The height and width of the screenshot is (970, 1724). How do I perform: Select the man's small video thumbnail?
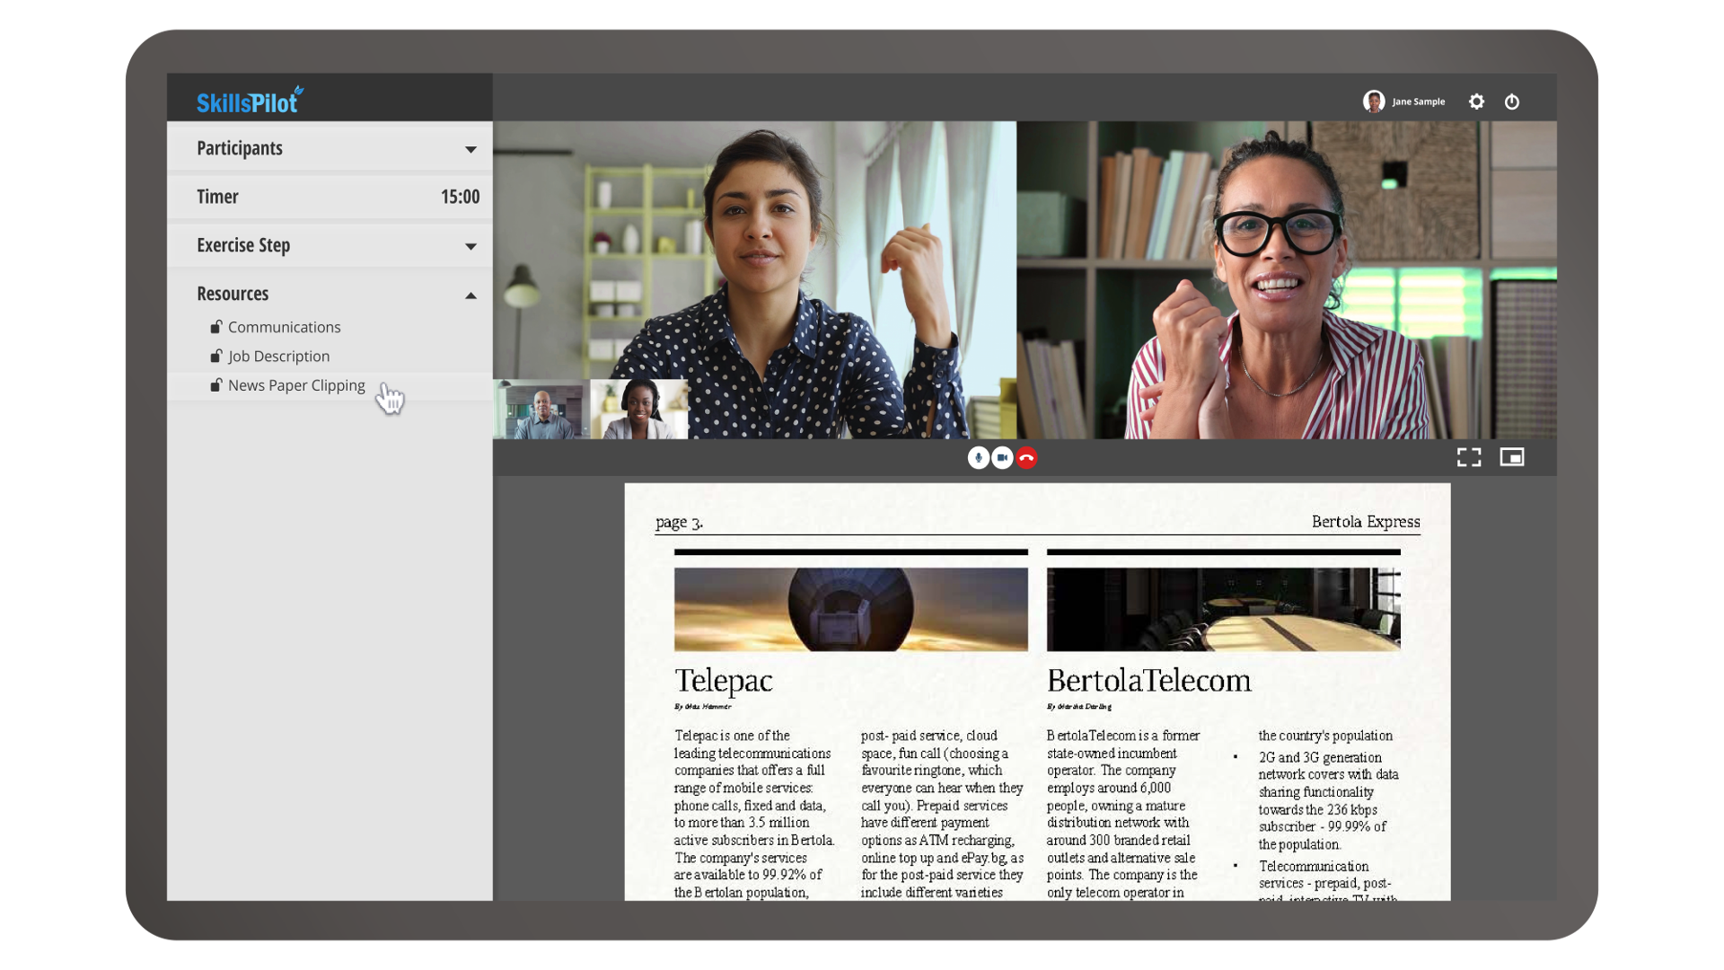point(541,410)
